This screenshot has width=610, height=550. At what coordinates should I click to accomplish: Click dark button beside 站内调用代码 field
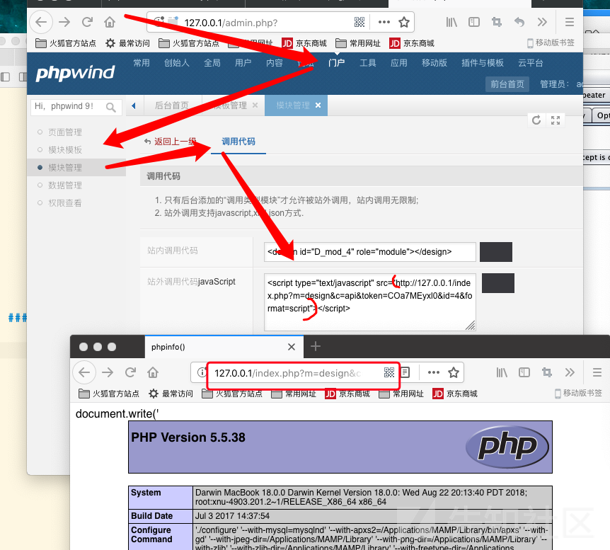tap(495, 252)
